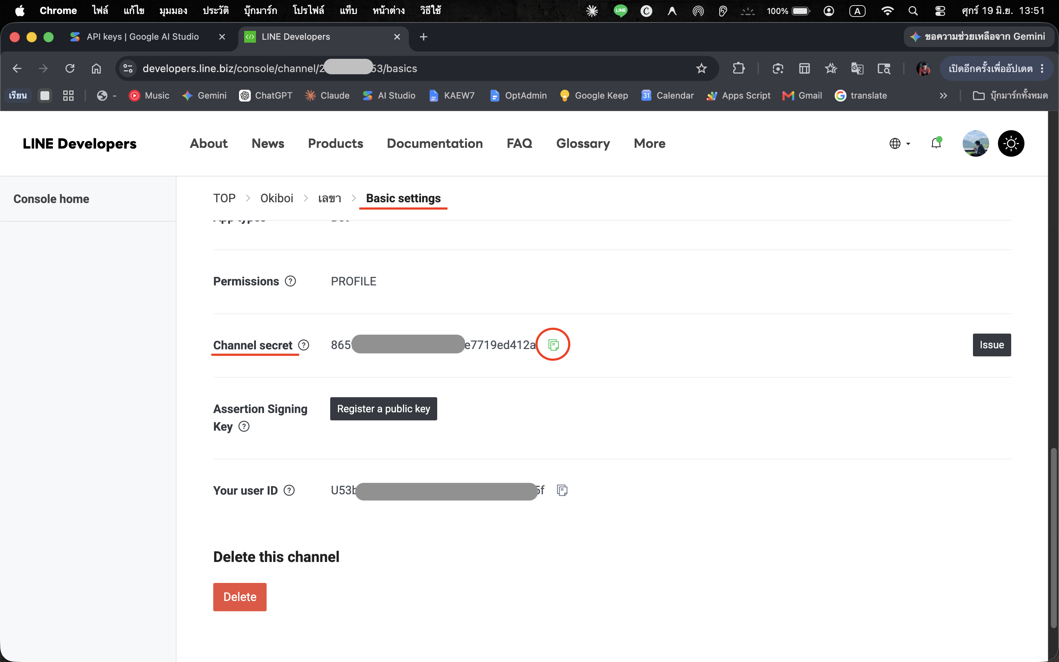Open the Chrome three-dot menu
The height and width of the screenshot is (662, 1059).
1042,68
